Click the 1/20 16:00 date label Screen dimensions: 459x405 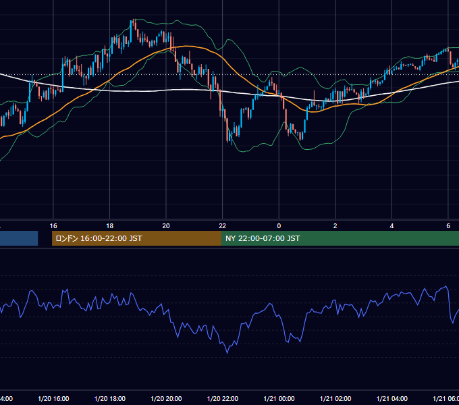[53, 398]
